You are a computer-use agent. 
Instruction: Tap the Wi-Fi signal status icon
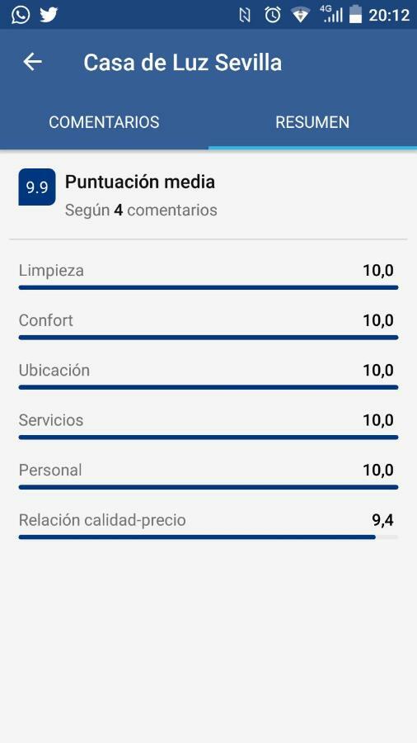(300, 15)
